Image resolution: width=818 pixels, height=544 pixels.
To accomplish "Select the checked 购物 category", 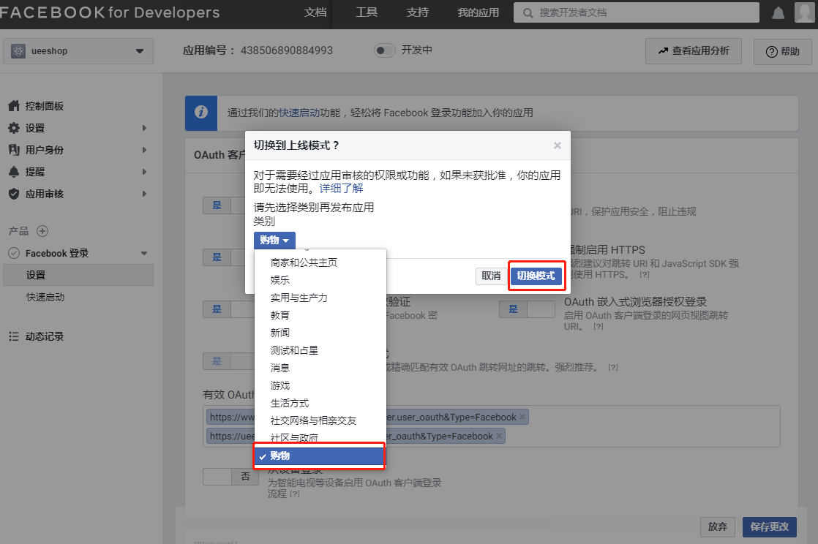I will [x=319, y=456].
